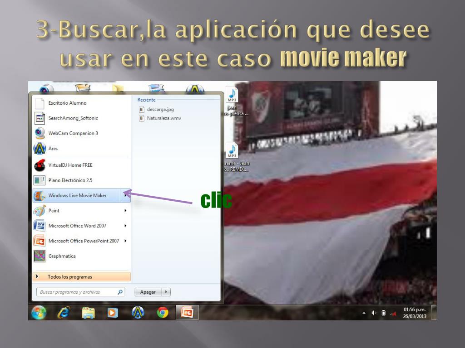Viewport: 465px width, 348px height.
Task: Click the SearchAmong_Softonic icon
Action: tap(40, 118)
